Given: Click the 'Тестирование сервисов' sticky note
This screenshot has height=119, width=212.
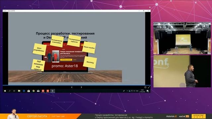Looking at the screenshot, I should point(74,41).
